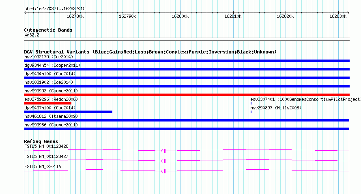Image resolution: width=361 pixels, height=194 pixels.
Task: Click the FSTL5|NM_001128428 gene label
Action: [46, 147]
